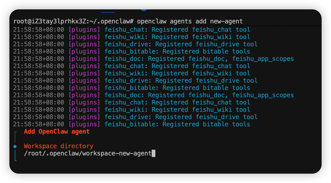Click the blue underlined tab indicator at top
Viewport: 331px width, 183px height.
108,12
